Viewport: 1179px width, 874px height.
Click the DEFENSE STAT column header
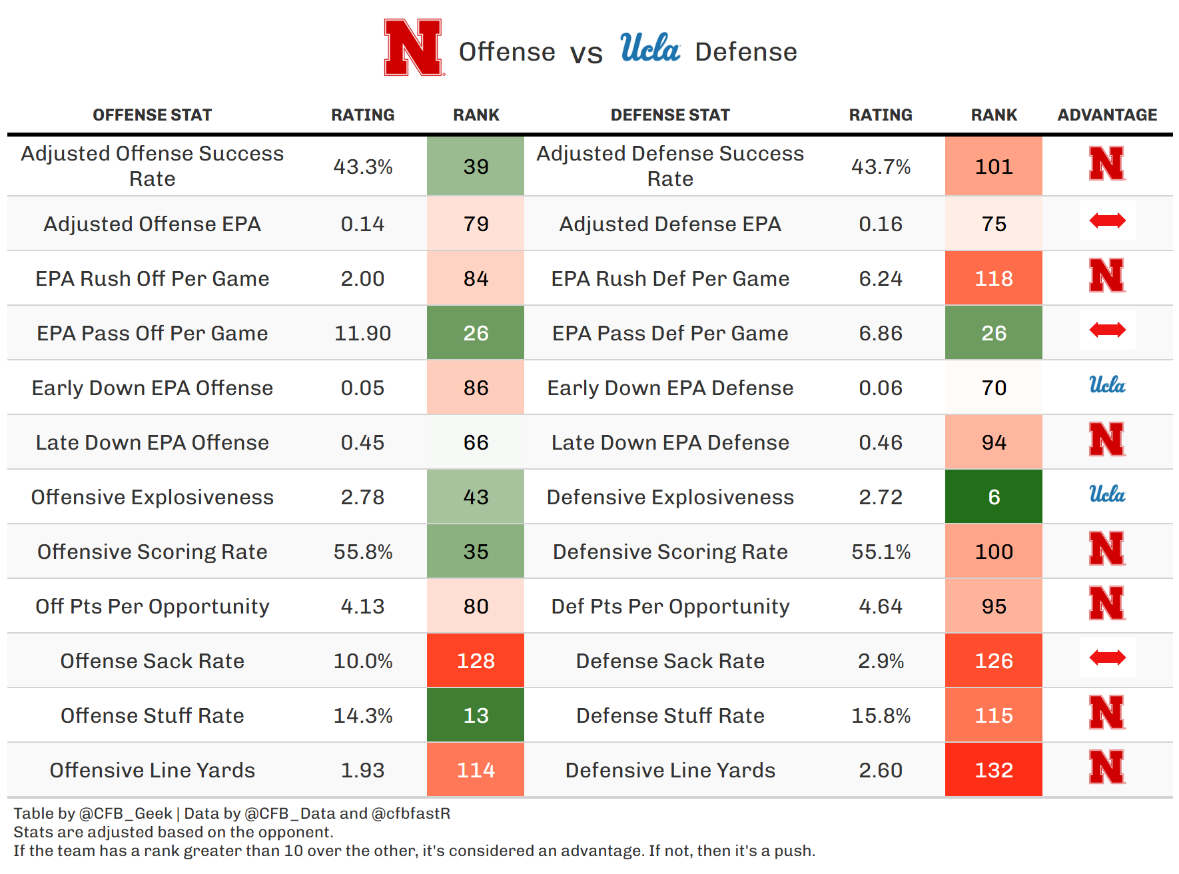pyautogui.click(x=670, y=115)
